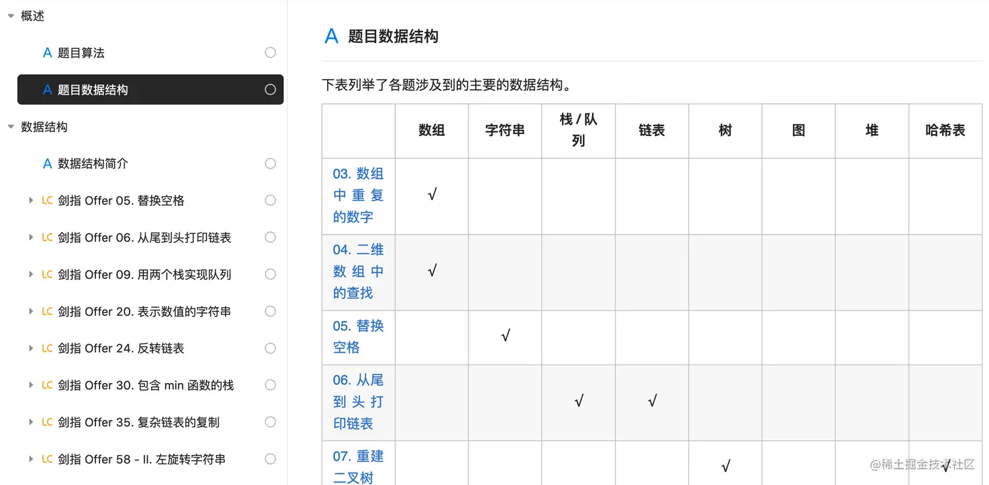Toggle the progress circle for 剑指 Offer 30
Image resolution: width=989 pixels, height=485 pixels.
pyautogui.click(x=270, y=385)
